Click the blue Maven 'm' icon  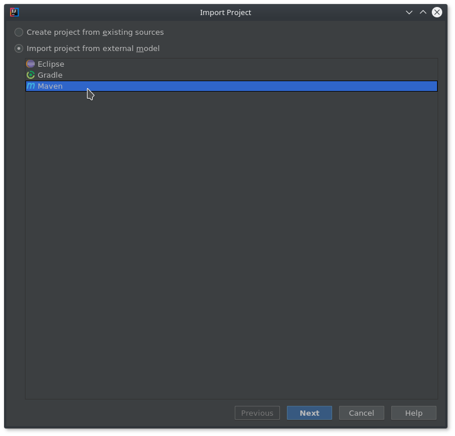coord(31,86)
